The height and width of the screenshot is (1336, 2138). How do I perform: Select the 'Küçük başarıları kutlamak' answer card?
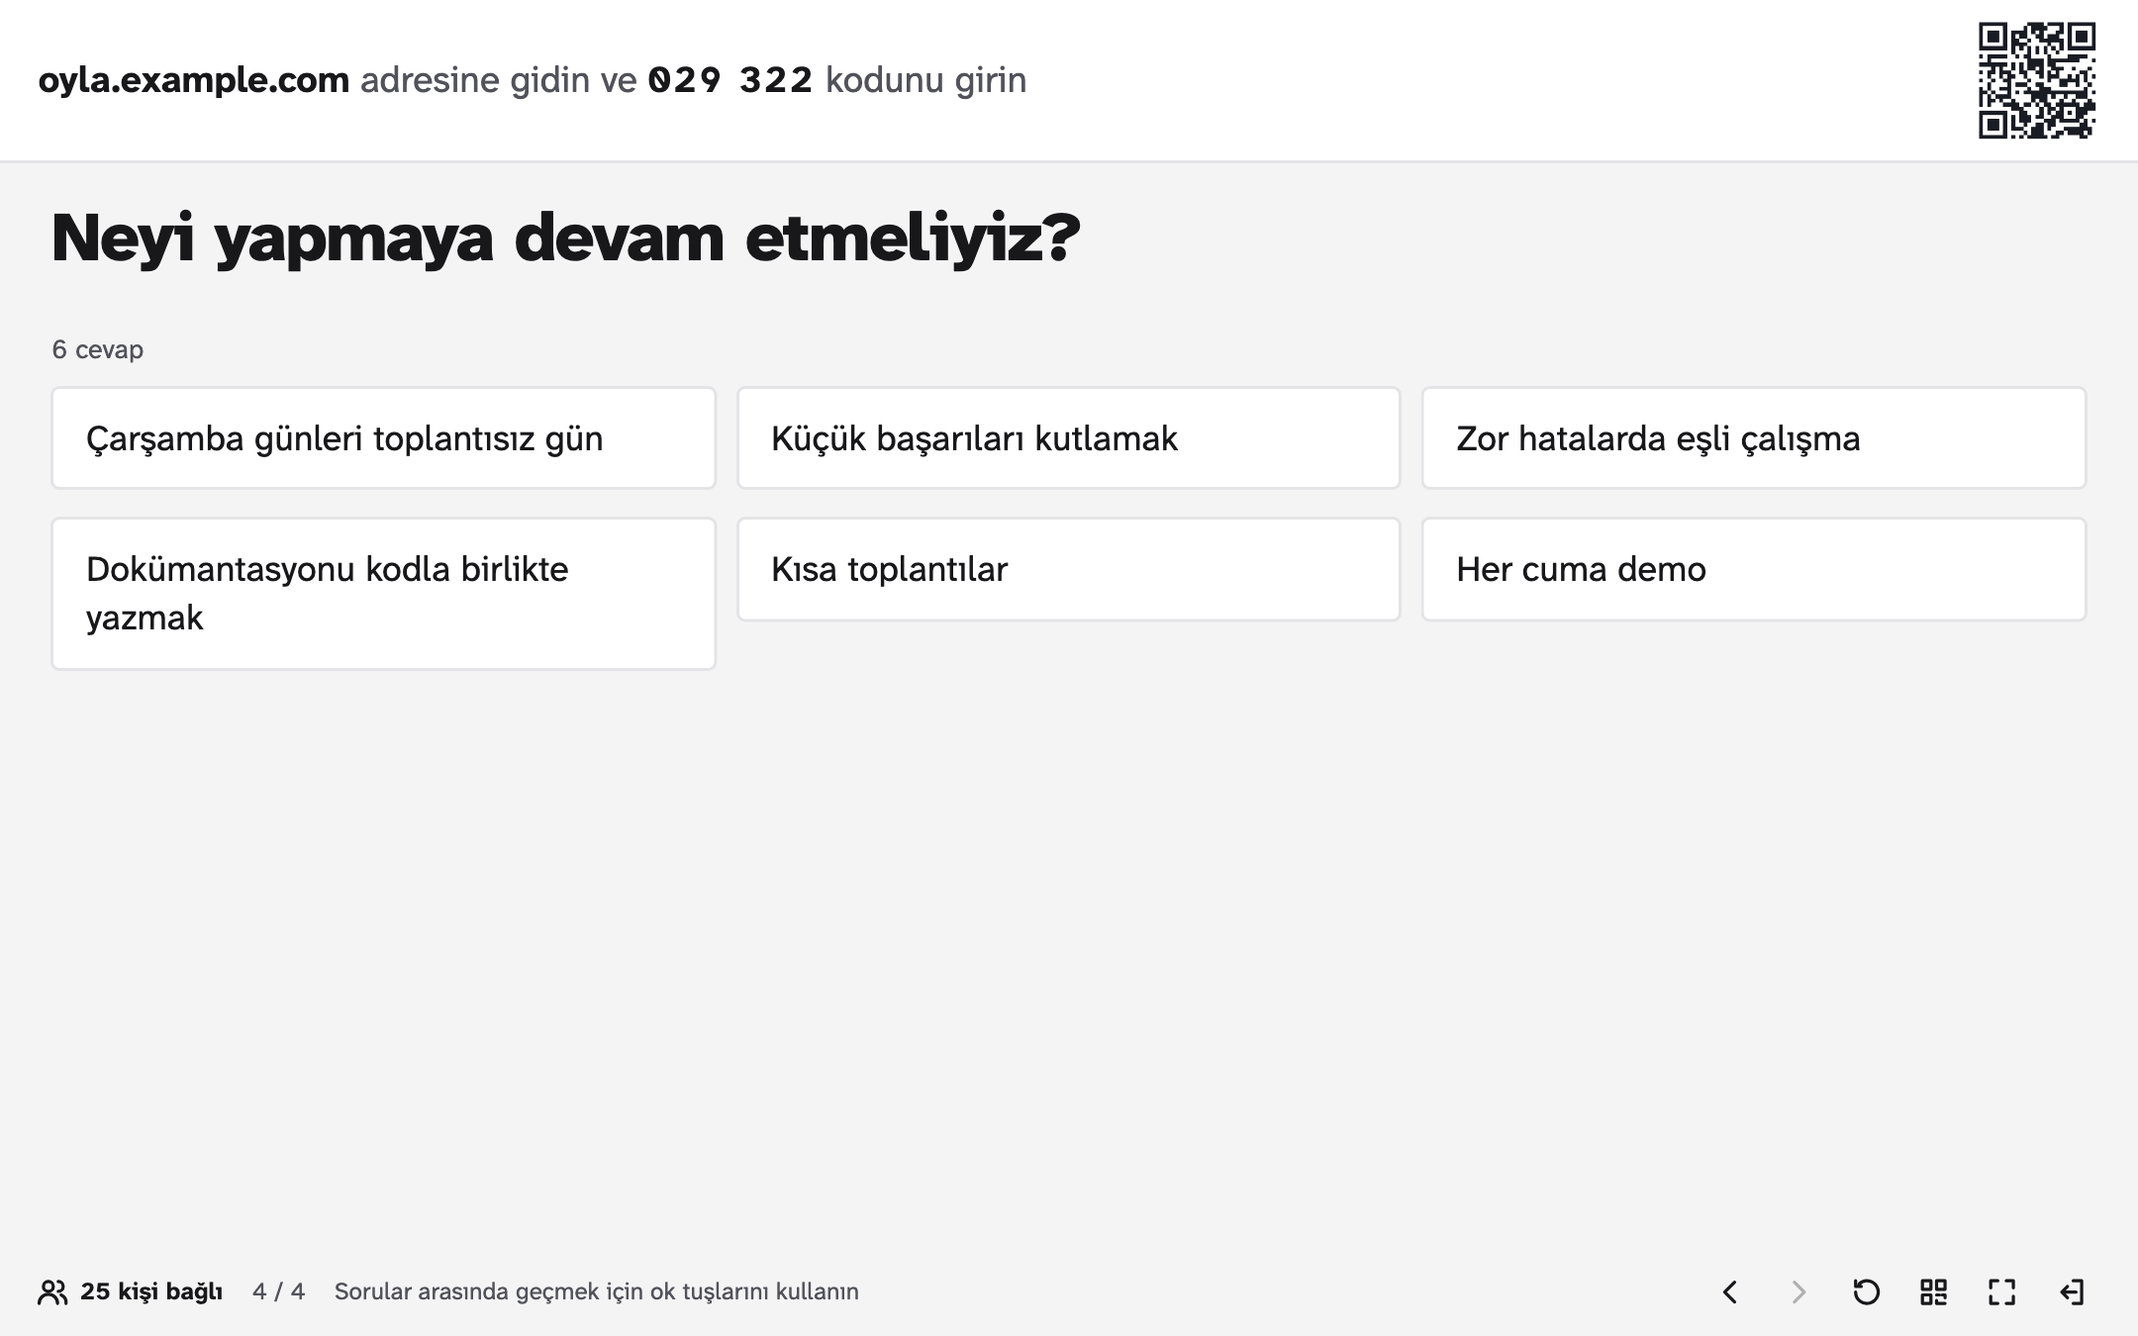pos(1069,438)
